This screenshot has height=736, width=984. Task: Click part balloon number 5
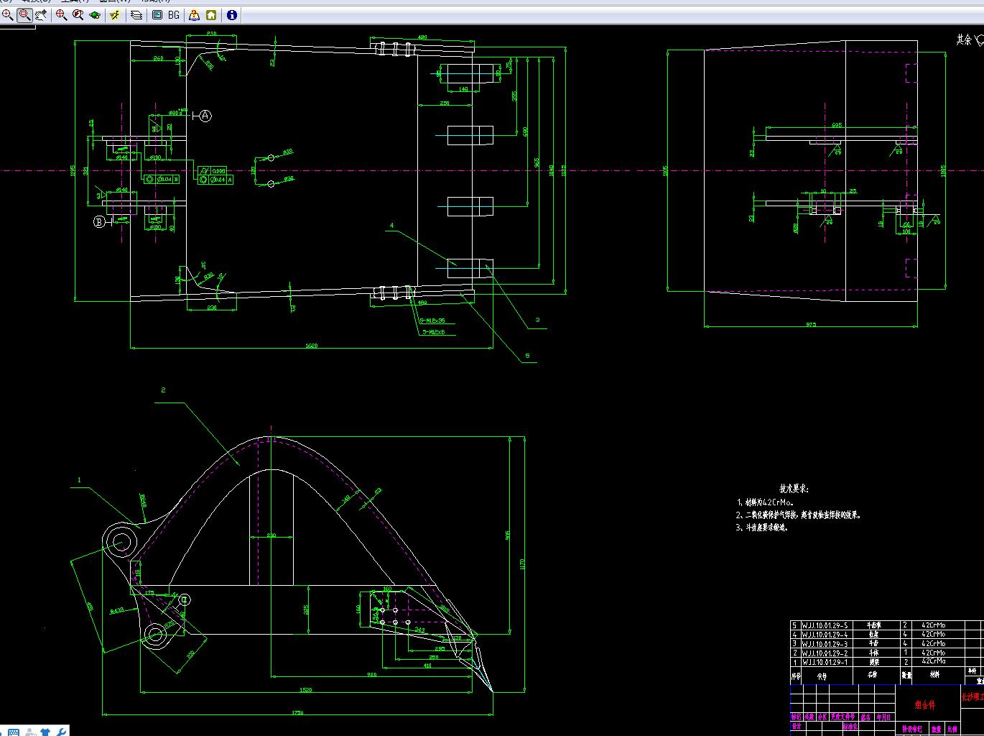pyautogui.click(x=528, y=356)
